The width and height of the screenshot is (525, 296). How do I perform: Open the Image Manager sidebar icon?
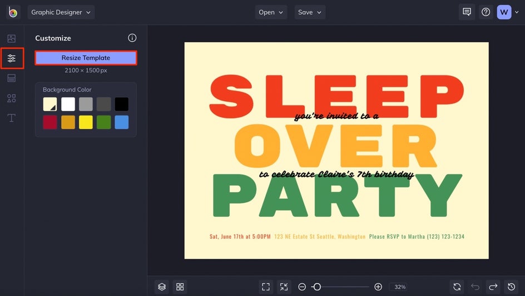tap(12, 39)
